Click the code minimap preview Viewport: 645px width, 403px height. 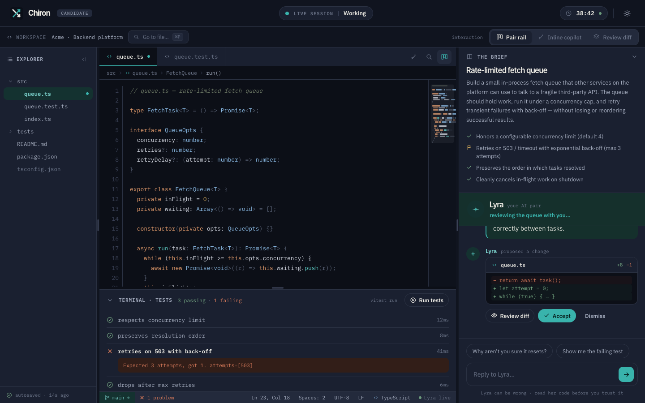pyautogui.click(x=443, y=113)
